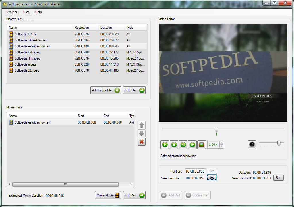Step one frame backward
The width and height of the screenshot is (294, 207).
[183, 145]
